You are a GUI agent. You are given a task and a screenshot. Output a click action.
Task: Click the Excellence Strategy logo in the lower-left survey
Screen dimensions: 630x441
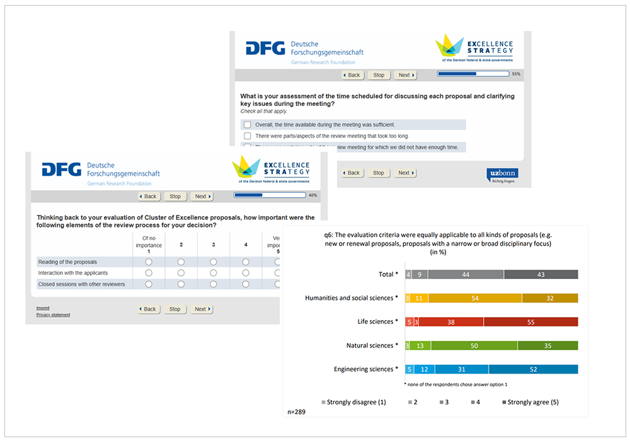tap(246, 168)
